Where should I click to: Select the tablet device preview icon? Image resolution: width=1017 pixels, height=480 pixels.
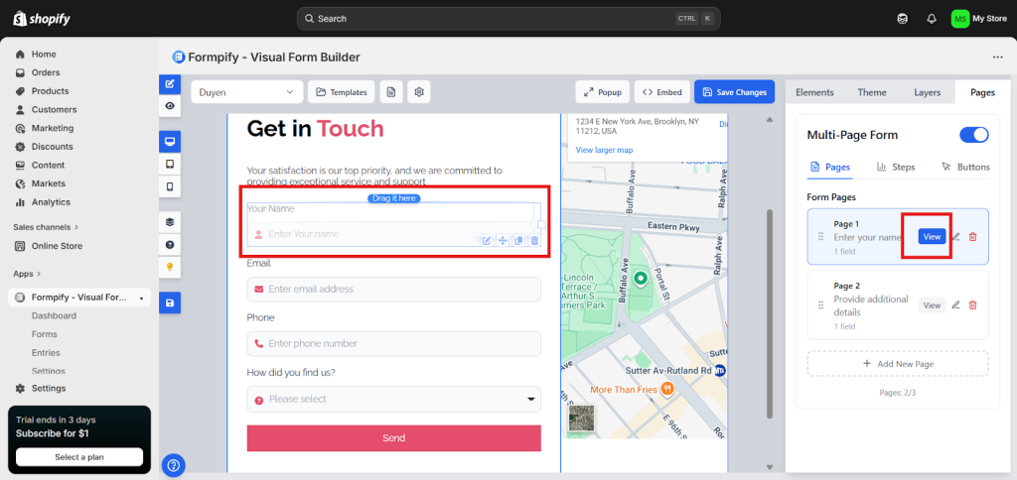pos(170,164)
